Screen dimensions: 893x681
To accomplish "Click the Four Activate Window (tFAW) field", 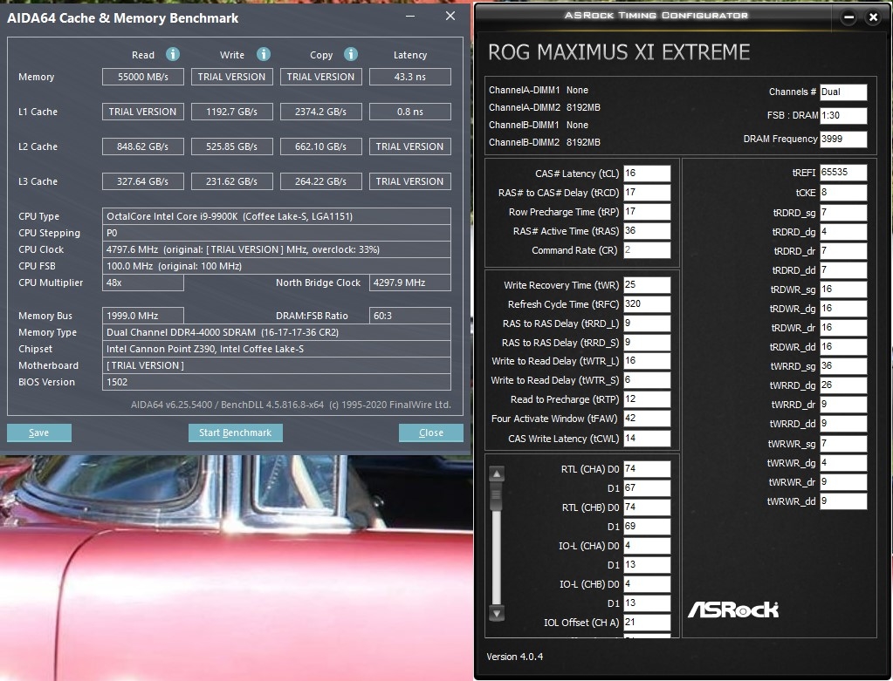I will 647,419.
